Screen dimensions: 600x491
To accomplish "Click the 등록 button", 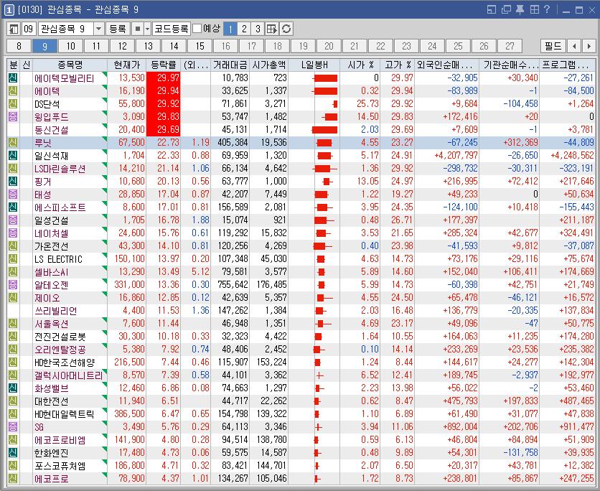I will (x=118, y=29).
